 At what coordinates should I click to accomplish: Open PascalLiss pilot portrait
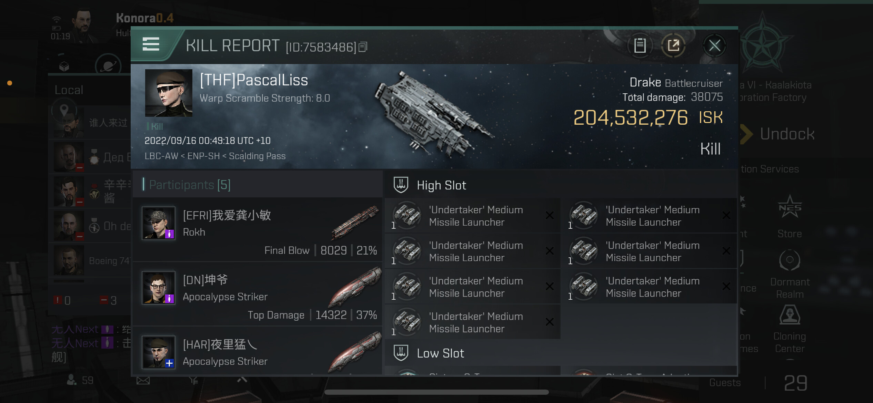tap(169, 93)
